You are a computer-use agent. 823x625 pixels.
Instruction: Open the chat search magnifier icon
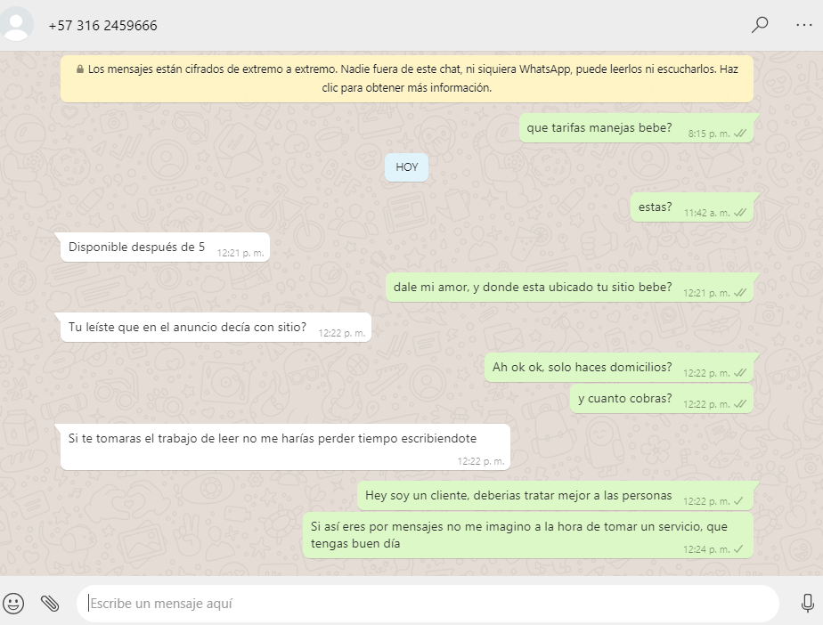(x=760, y=25)
